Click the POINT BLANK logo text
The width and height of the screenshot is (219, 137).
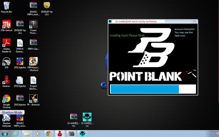point(145,76)
